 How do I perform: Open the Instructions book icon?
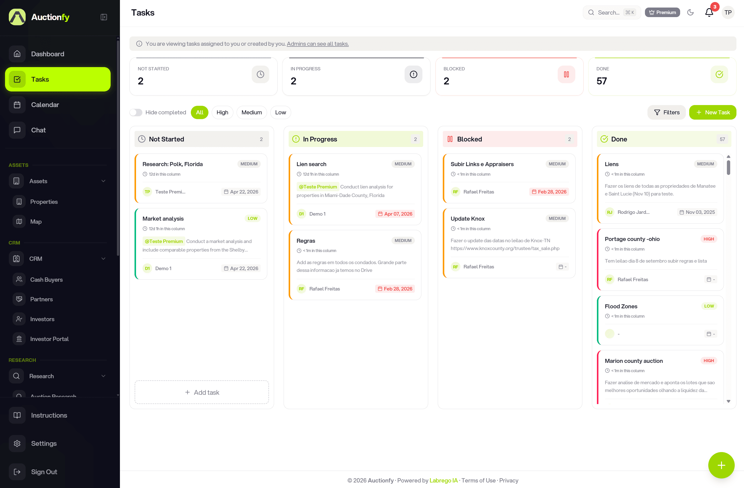[x=17, y=415]
